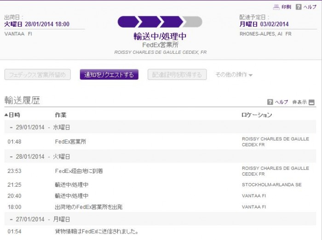Viewport: 322px width, 240px height.
Task: Click the 輸送履歴 section question mark icon
Action: (270, 102)
